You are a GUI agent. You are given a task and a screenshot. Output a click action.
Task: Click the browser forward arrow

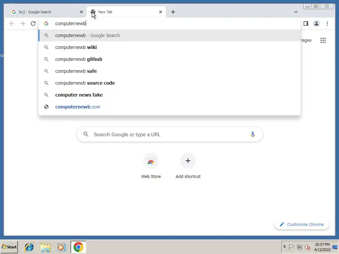click(23, 23)
